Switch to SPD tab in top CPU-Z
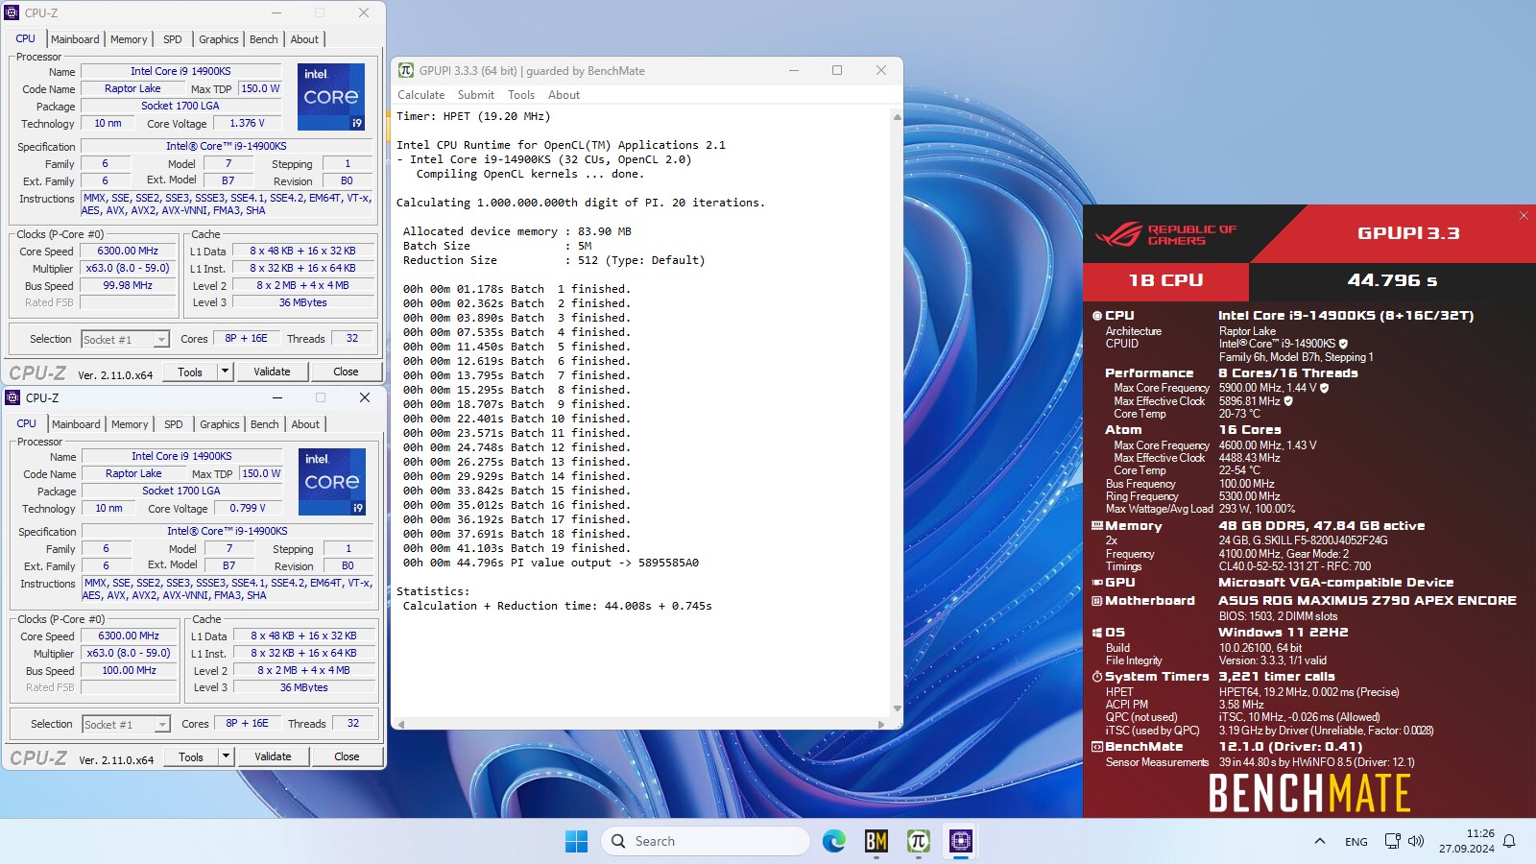 (173, 39)
